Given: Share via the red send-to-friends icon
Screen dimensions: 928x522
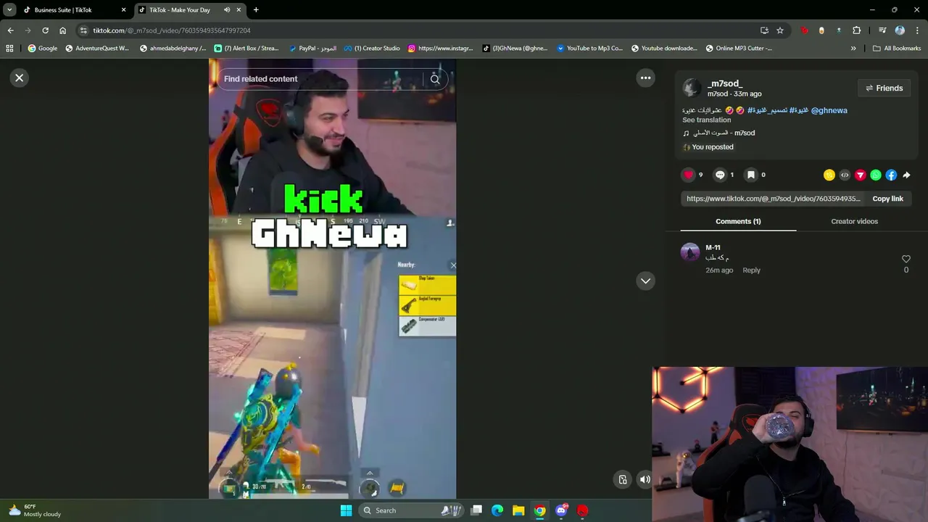Looking at the screenshot, I should [861, 175].
